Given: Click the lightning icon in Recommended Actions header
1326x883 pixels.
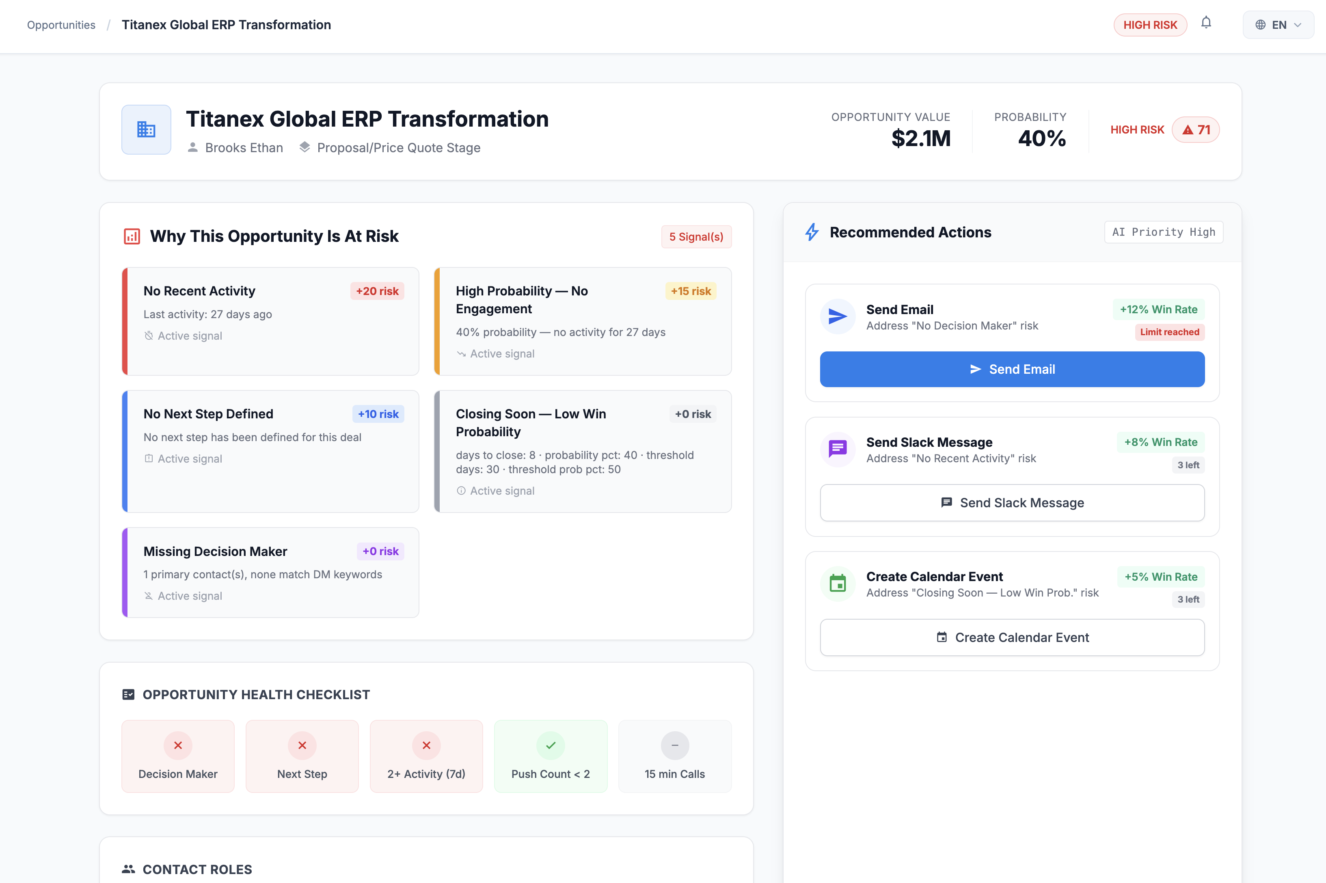Looking at the screenshot, I should [x=812, y=231].
